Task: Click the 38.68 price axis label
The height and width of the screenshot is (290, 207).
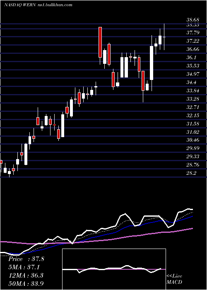Action: point(193,19)
